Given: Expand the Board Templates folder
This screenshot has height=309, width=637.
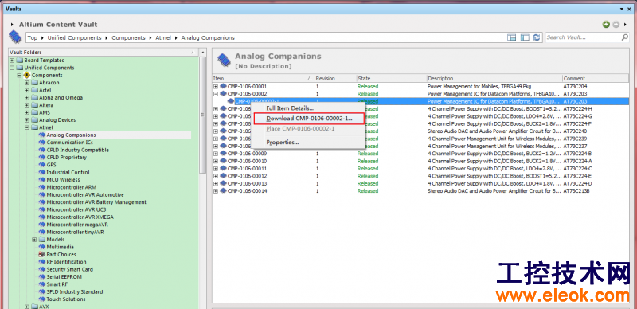Looking at the screenshot, I should pos(12,61).
